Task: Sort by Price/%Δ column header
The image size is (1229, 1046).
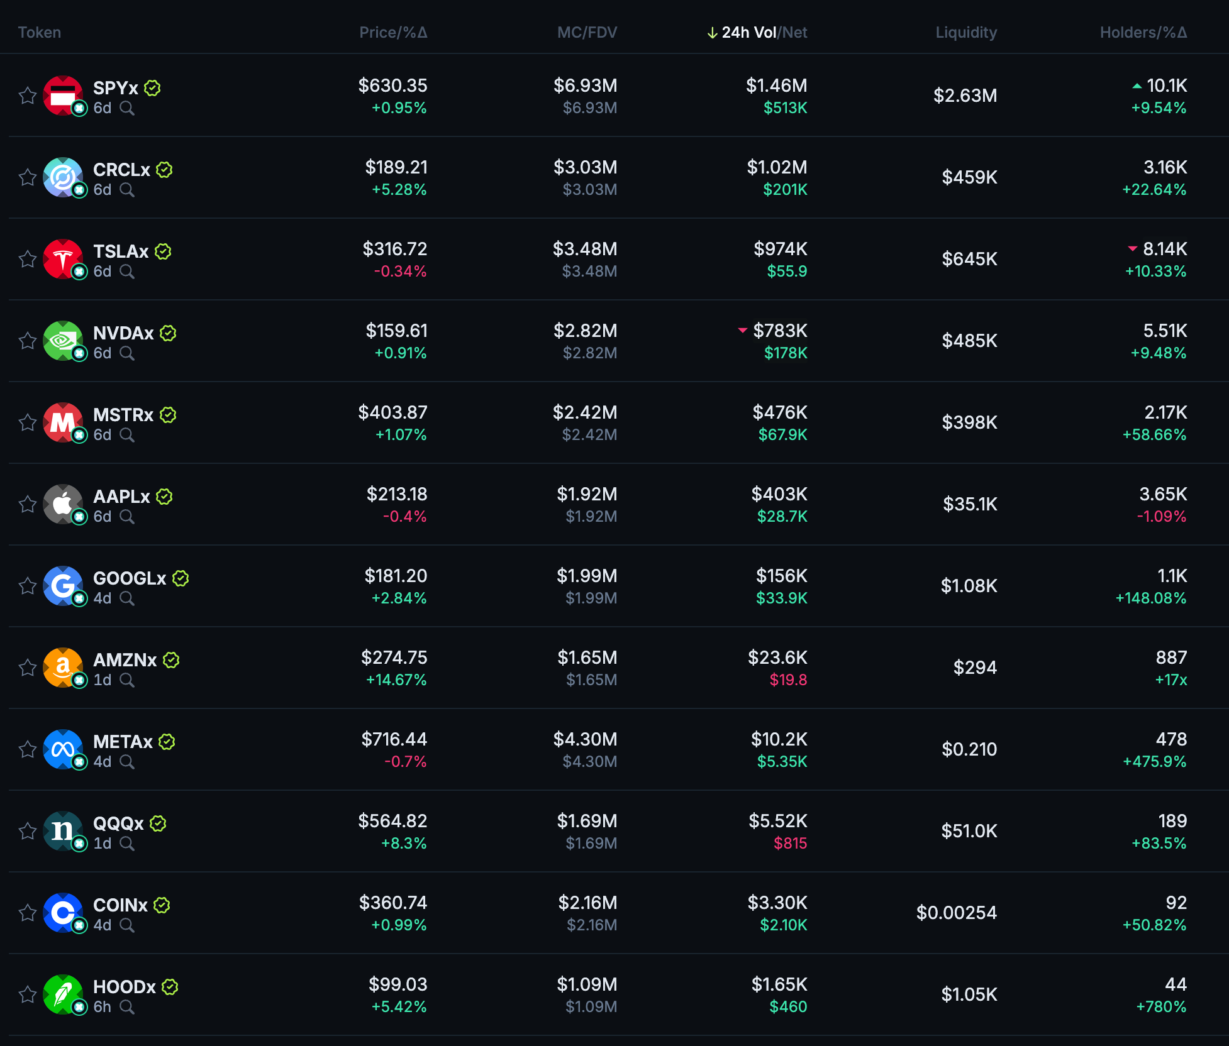Action: (x=393, y=33)
